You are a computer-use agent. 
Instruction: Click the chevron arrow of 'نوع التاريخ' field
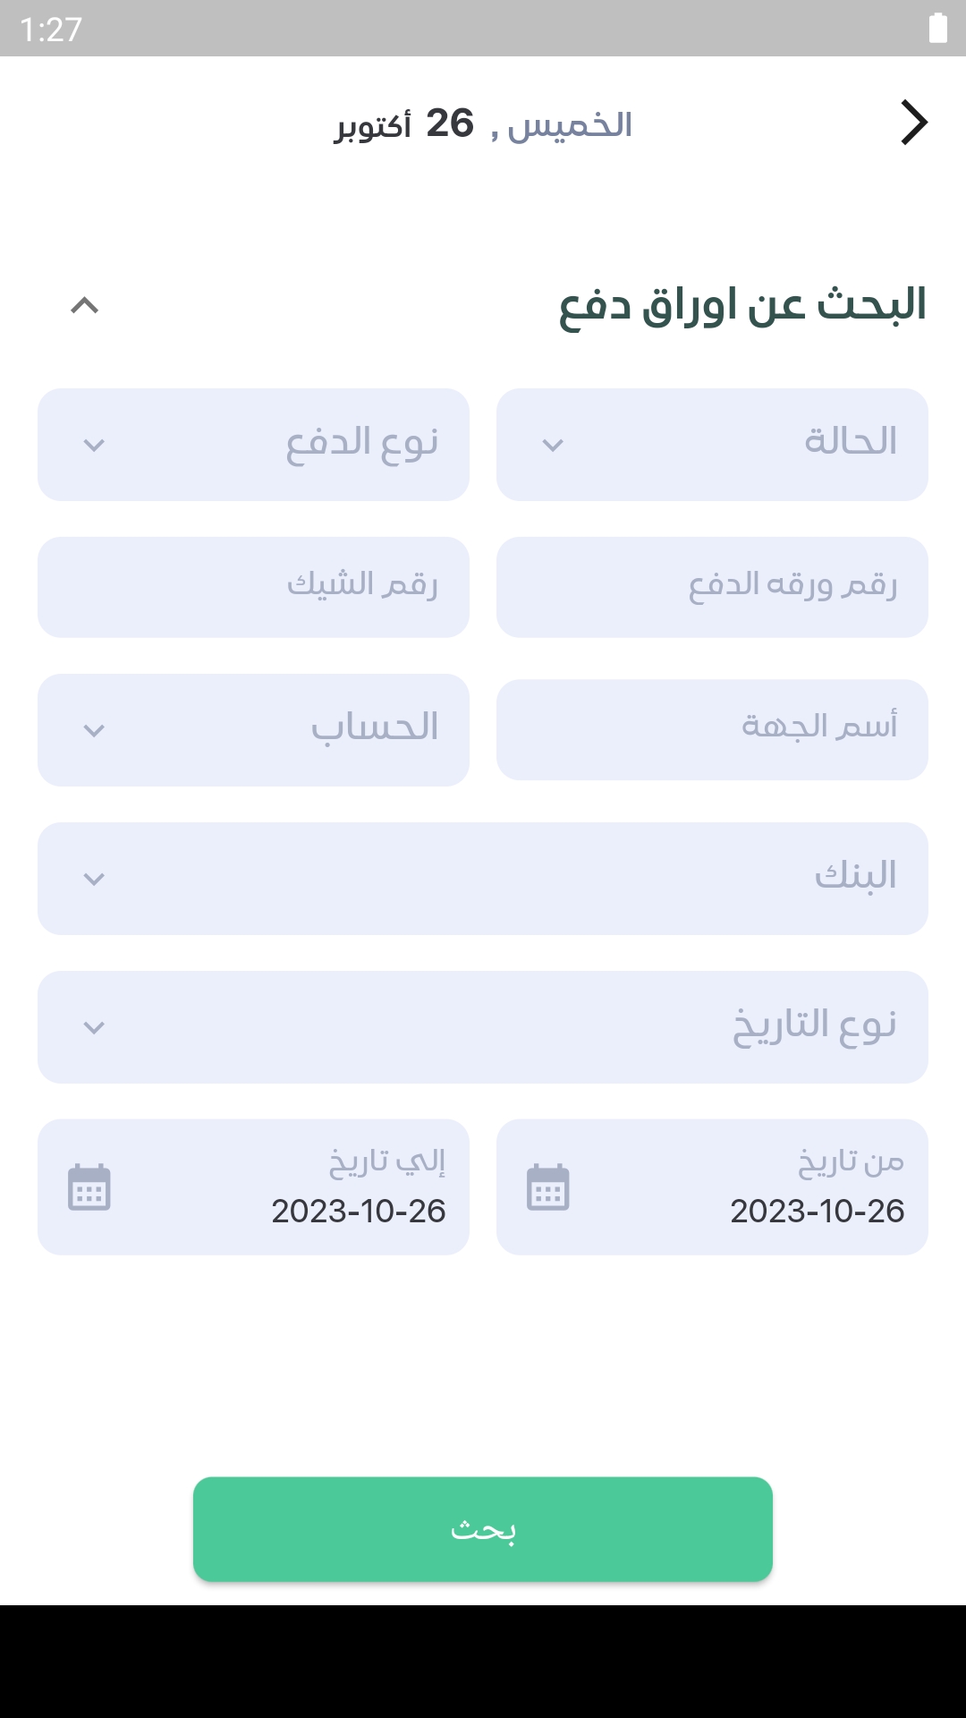94,1027
